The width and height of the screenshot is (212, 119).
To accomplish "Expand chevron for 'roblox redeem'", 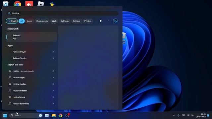I will (x=53, y=91).
